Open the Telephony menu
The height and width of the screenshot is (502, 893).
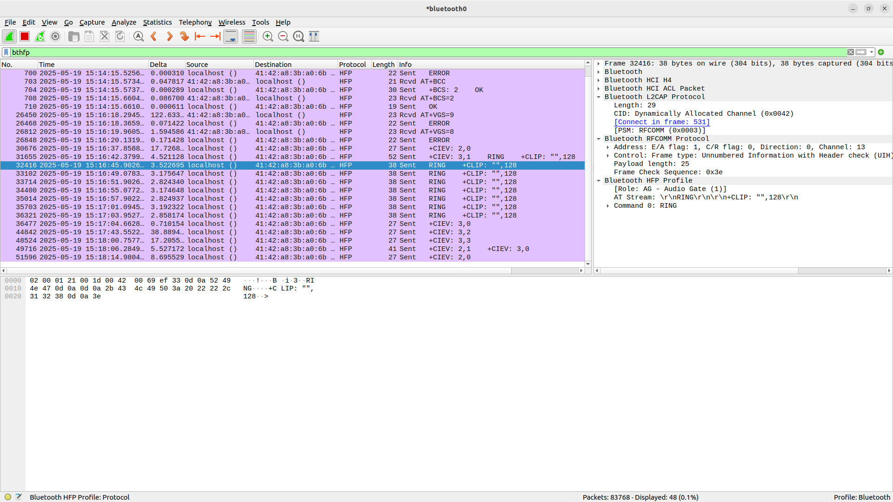click(195, 22)
